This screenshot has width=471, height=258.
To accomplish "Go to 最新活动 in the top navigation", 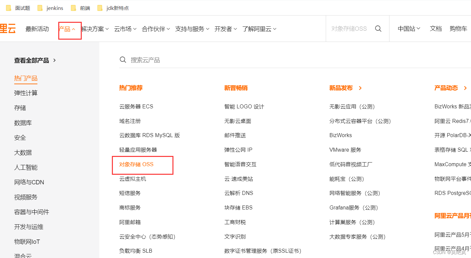I will 37,29.
